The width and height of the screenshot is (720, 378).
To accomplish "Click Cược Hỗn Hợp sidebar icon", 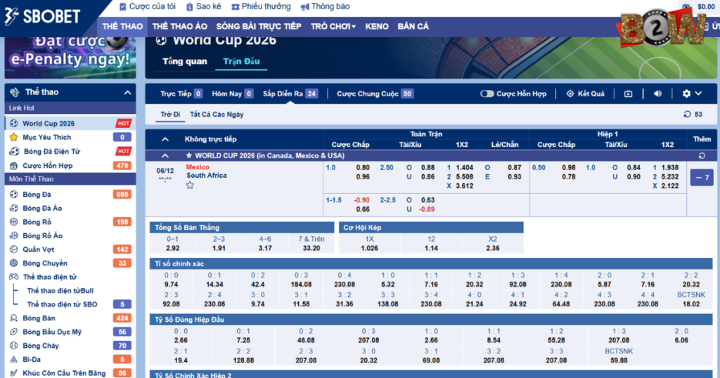I will pos(14,166).
